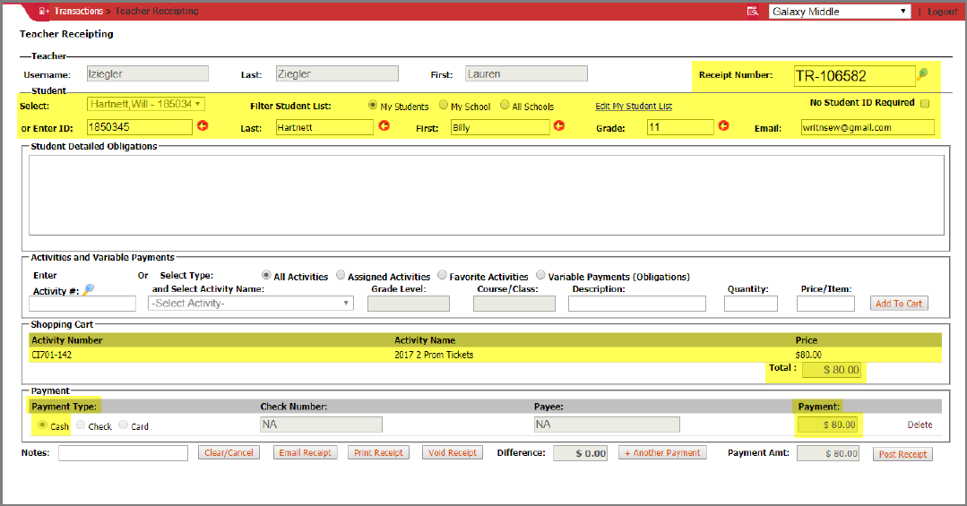Choose the Favorite Activities radio button
This screenshot has width=967, height=506.
pyautogui.click(x=442, y=275)
